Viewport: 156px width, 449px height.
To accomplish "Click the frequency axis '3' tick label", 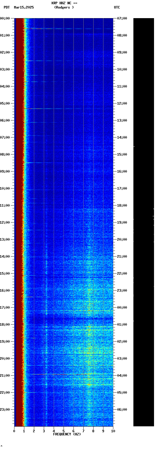I will coord(44,431).
